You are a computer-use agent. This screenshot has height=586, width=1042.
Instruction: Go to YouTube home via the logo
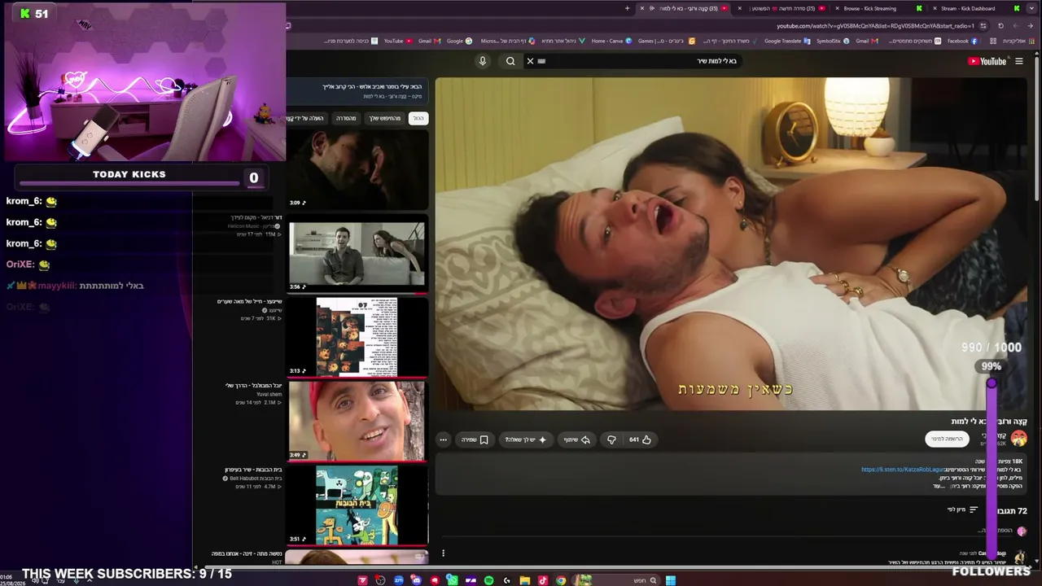pyautogui.click(x=987, y=61)
